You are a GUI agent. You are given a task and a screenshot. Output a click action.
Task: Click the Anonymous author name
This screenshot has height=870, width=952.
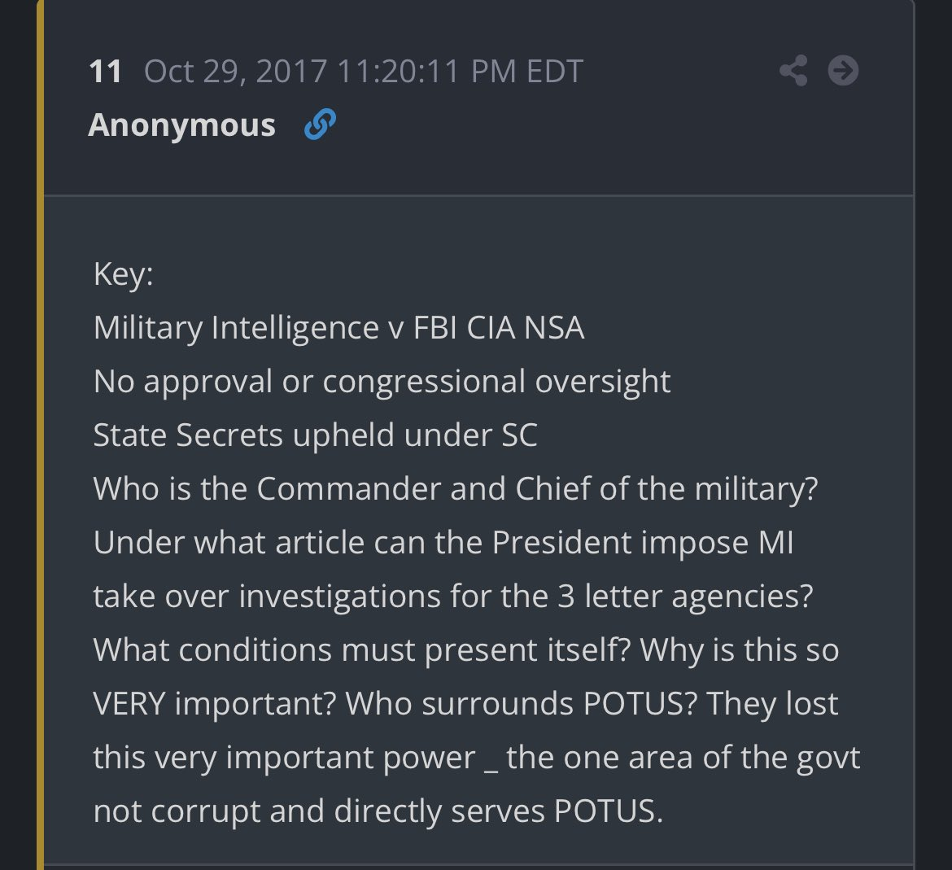pyautogui.click(x=181, y=124)
